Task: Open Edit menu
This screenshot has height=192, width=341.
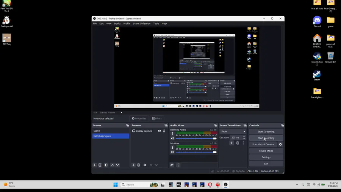Action: [x=102, y=24]
